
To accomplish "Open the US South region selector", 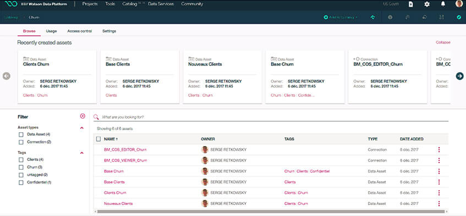I will 391,4.
